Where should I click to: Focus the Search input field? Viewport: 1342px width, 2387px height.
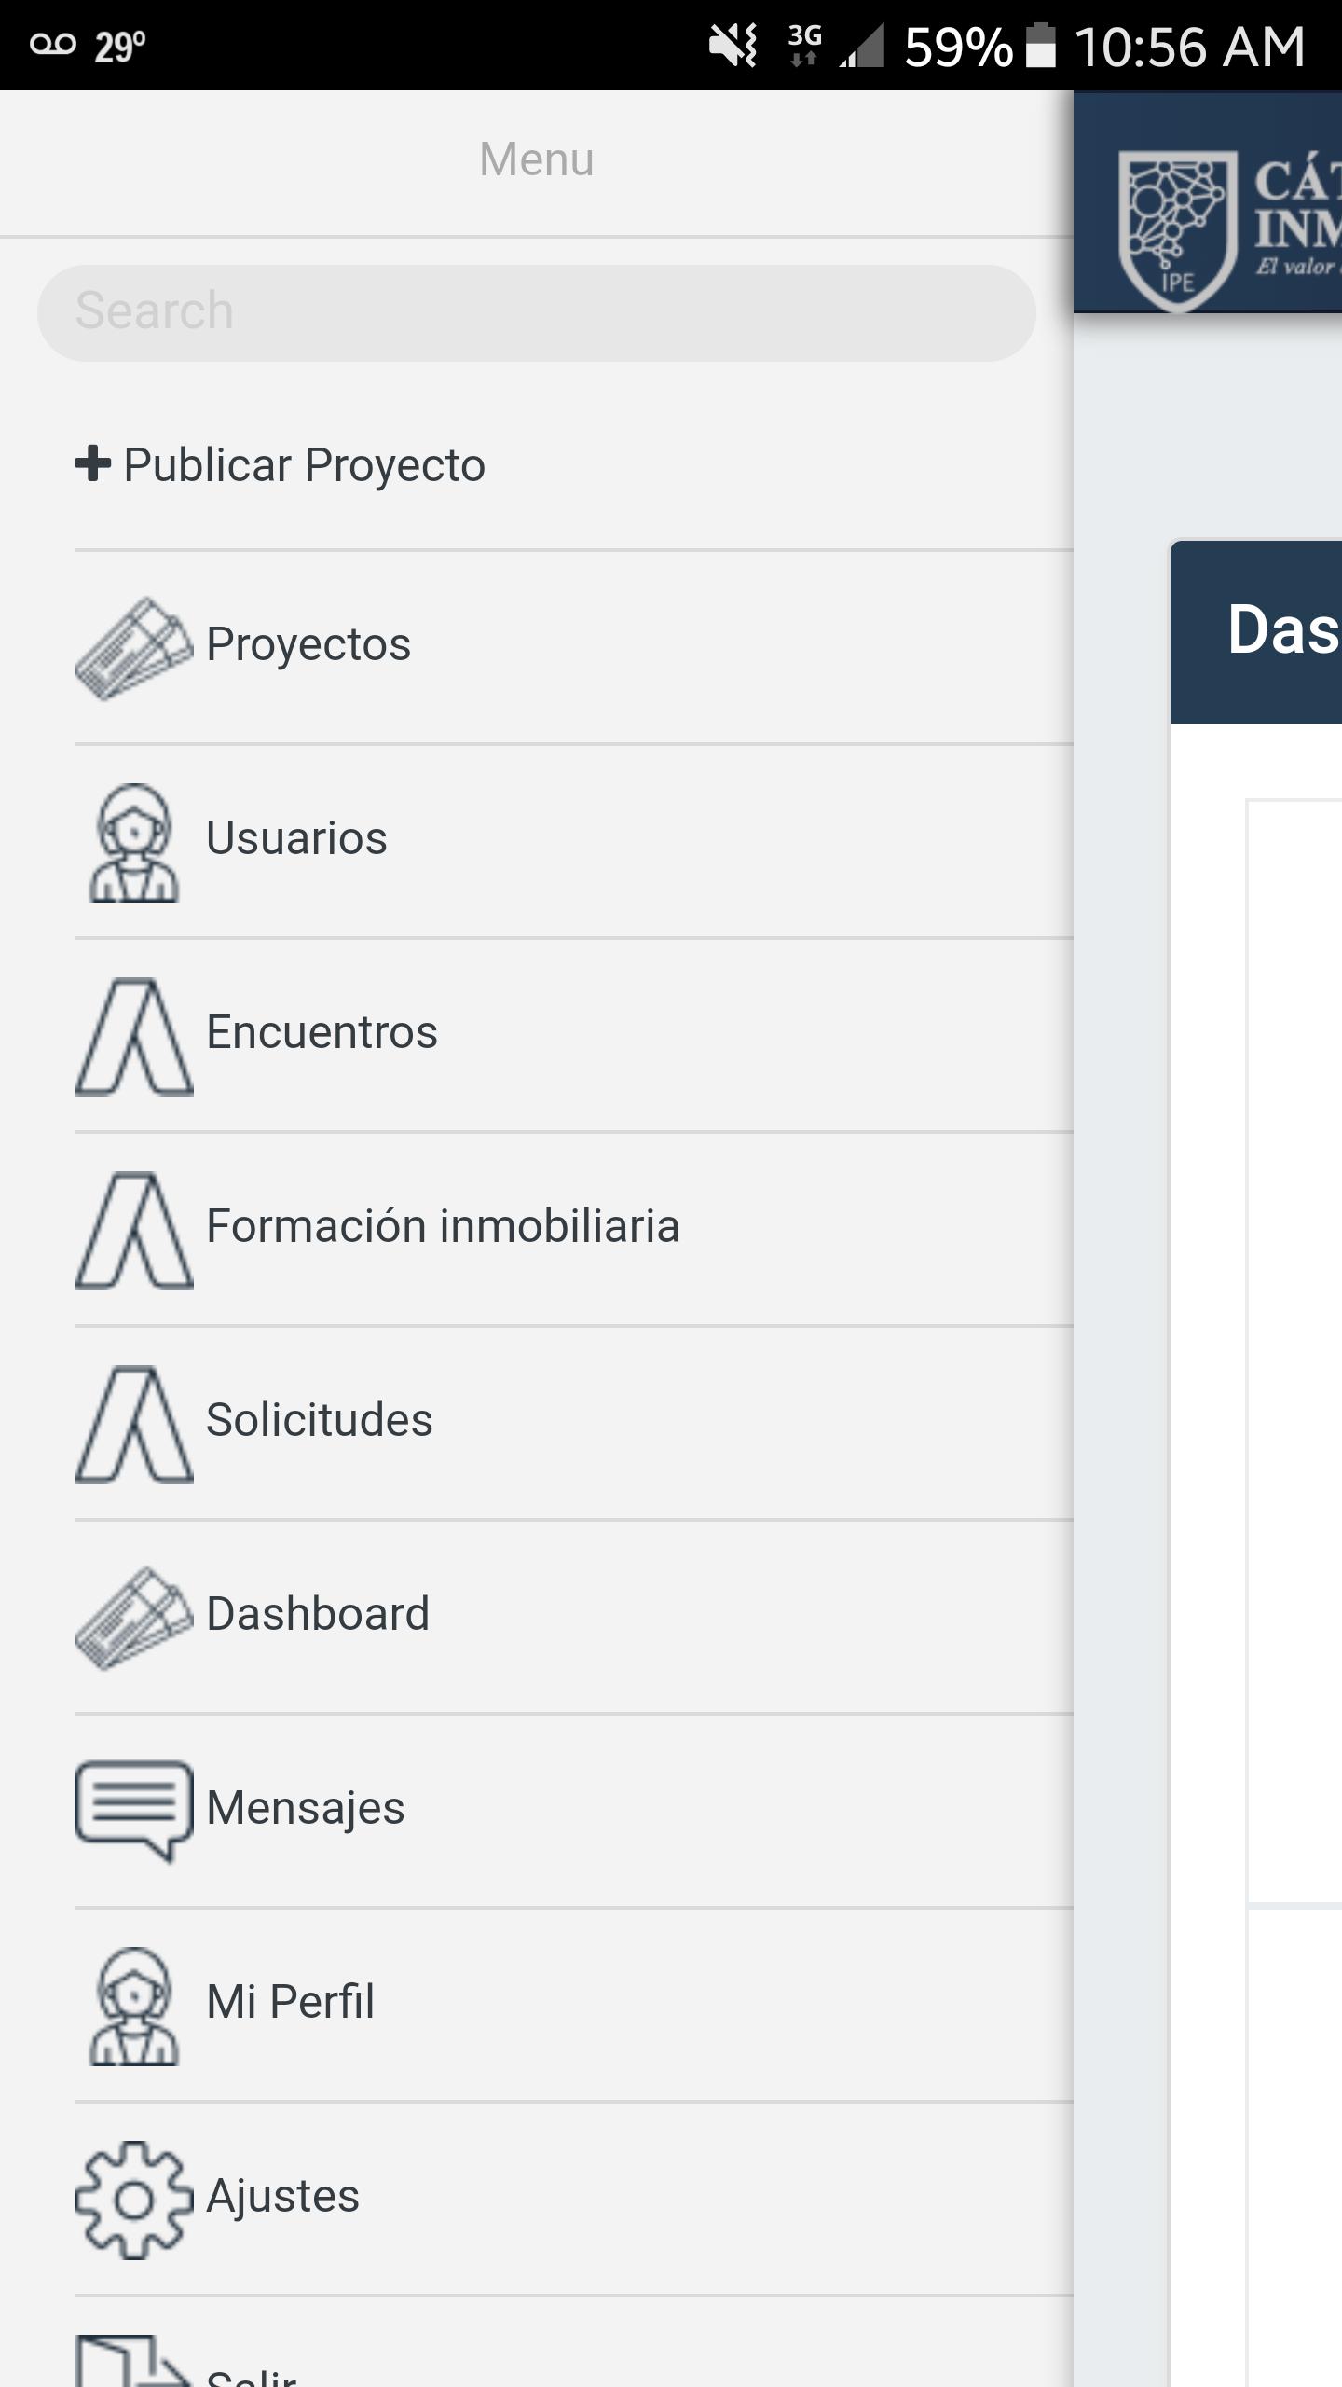(x=537, y=312)
